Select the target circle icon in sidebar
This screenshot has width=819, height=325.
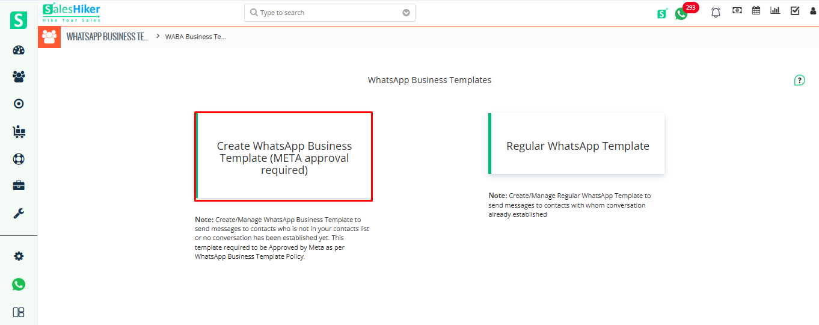pyautogui.click(x=19, y=104)
